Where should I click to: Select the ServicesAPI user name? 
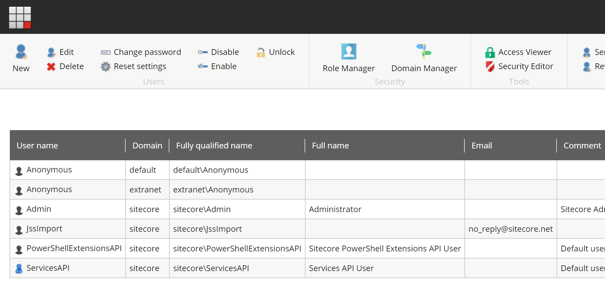coord(48,268)
